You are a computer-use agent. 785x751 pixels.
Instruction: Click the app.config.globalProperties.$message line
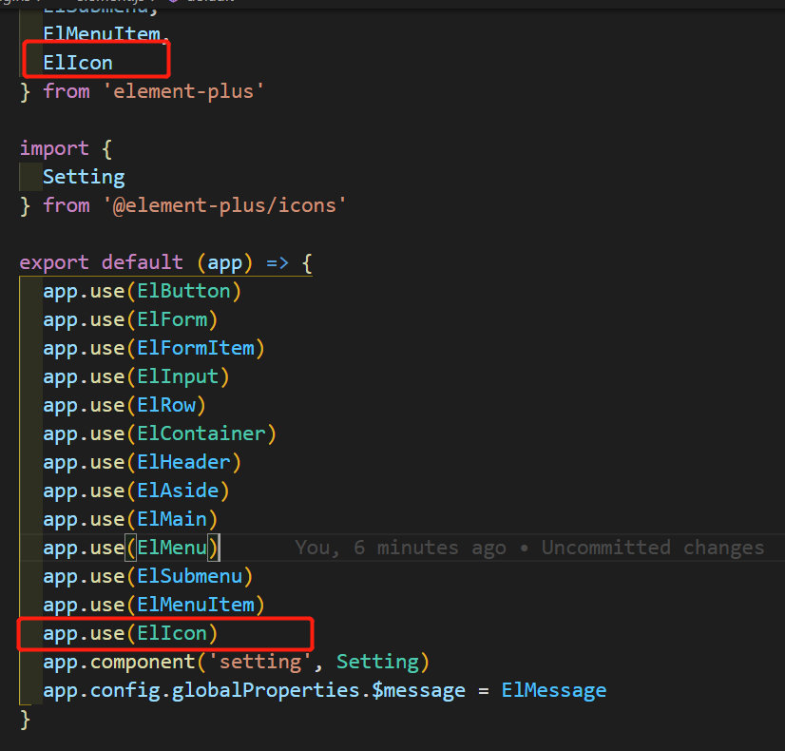pos(324,690)
